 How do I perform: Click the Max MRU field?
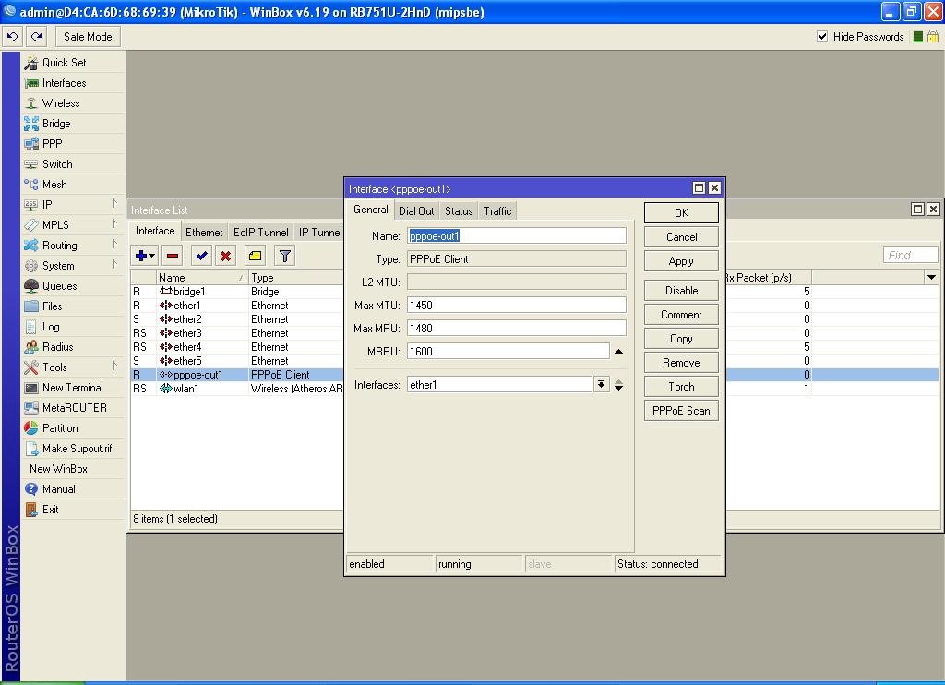tap(517, 328)
